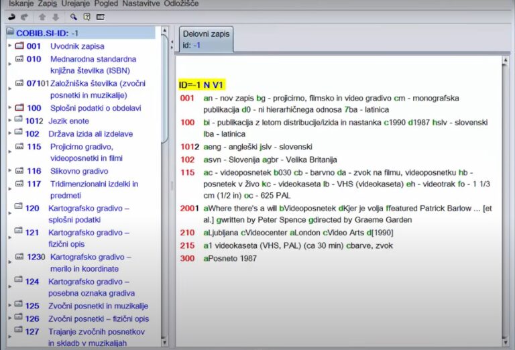
Task: Expand field 001 Uvodnik zapisa
Action: (9, 46)
